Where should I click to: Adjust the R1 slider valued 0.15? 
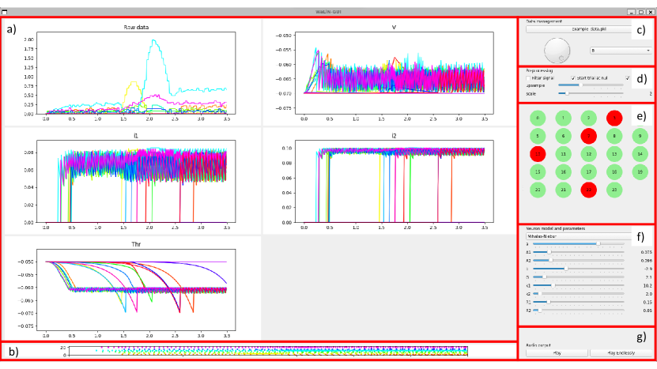click(578, 302)
